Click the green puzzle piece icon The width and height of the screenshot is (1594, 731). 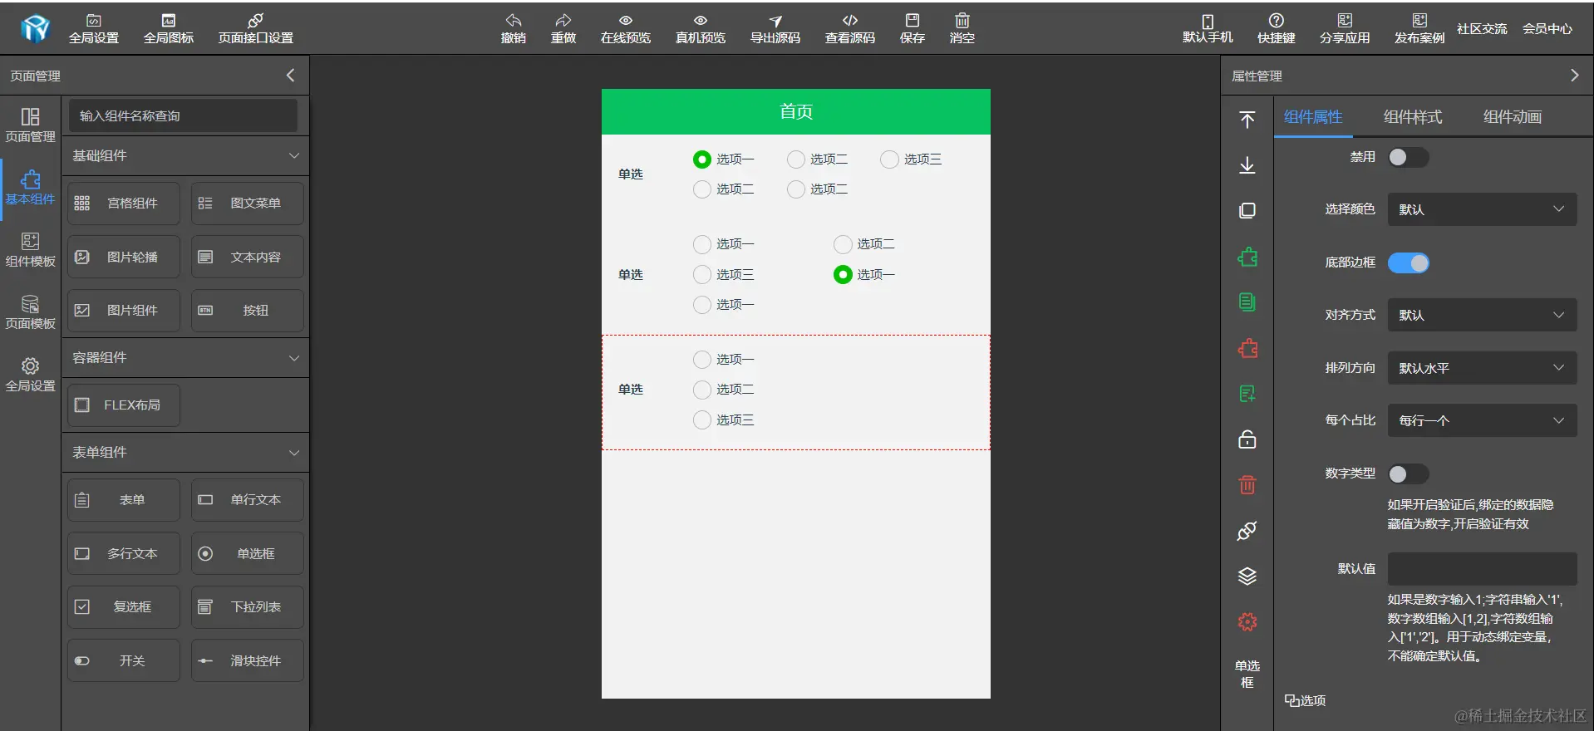[1247, 258]
